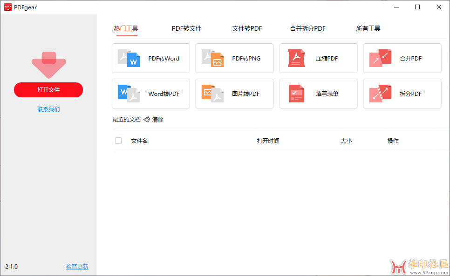Click the 打开文件 button
The width and height of the screenshot is (450, 276).
tap(48, 90)
